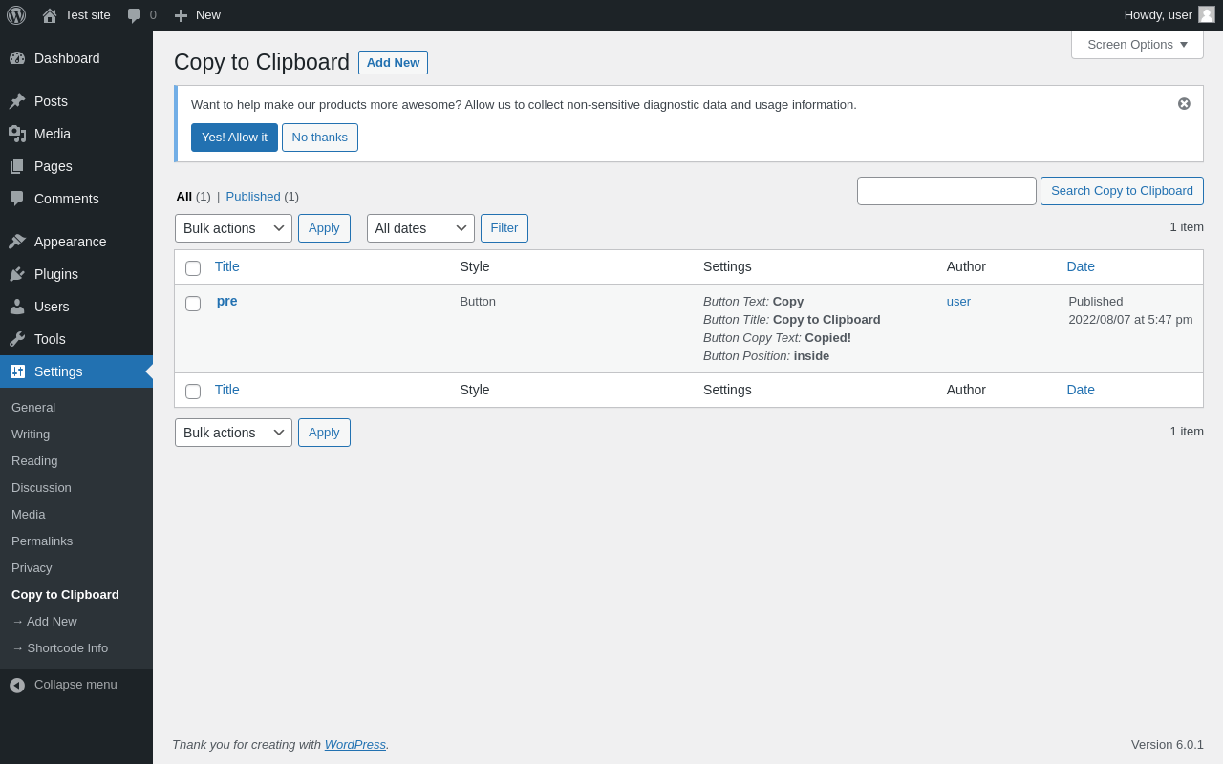Sort by Date in table footer

pyautogui.click(x=1081, y=390)
